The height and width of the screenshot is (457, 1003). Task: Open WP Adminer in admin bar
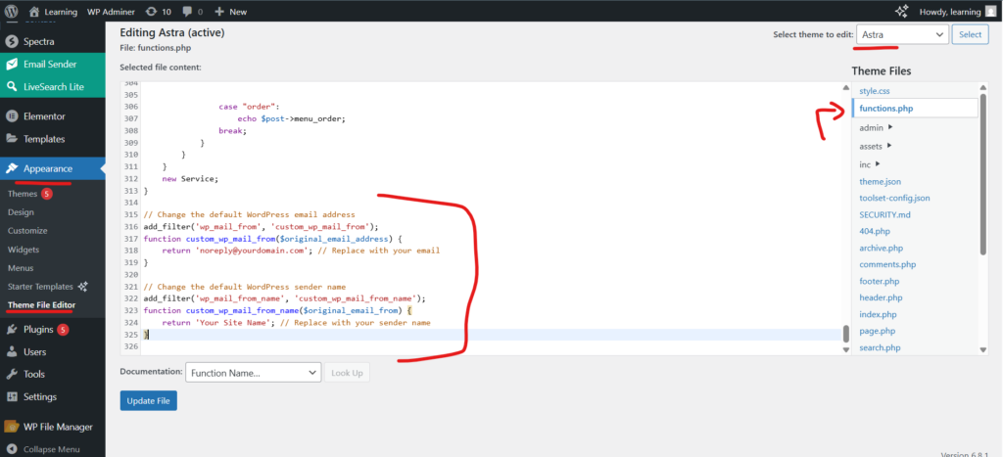pos(110,12)
